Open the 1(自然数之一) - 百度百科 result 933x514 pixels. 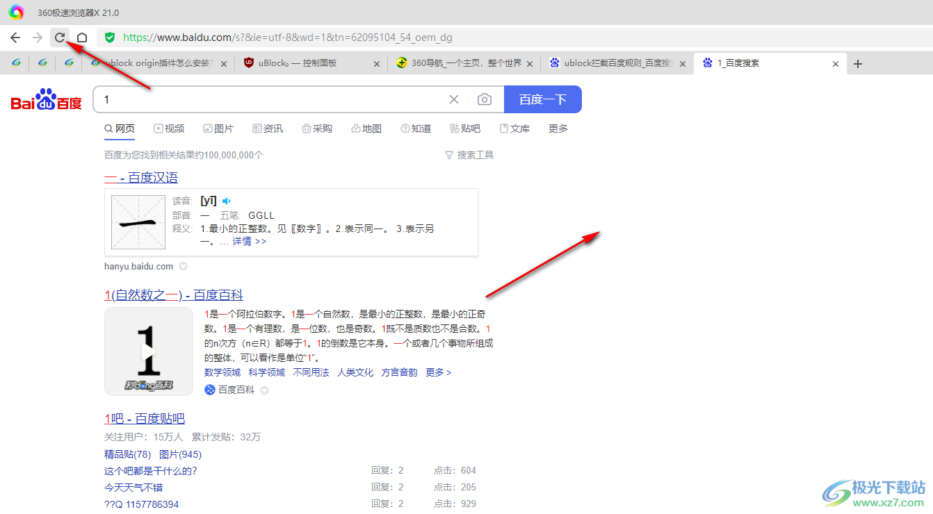[x=174, y=295]
